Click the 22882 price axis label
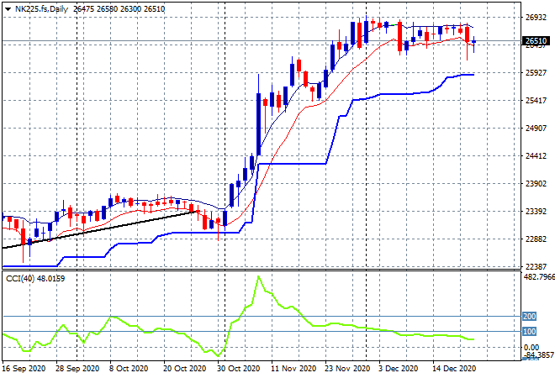 (536, 239)
